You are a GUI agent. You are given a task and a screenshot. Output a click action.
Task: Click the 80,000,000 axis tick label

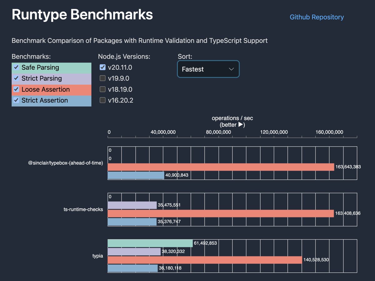pyautogui.click(x=218, y=132)
